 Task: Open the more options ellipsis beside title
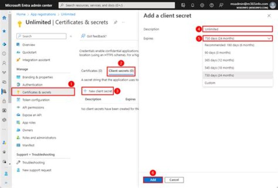tap(124, 22)
